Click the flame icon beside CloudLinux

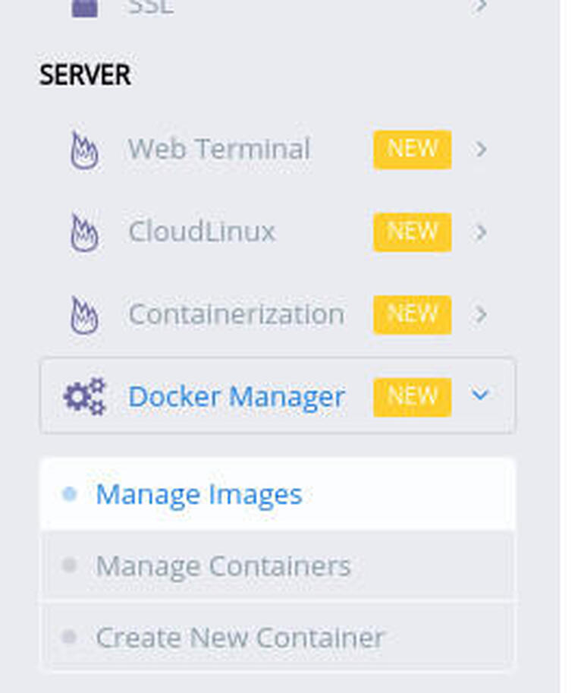point(84,233)
